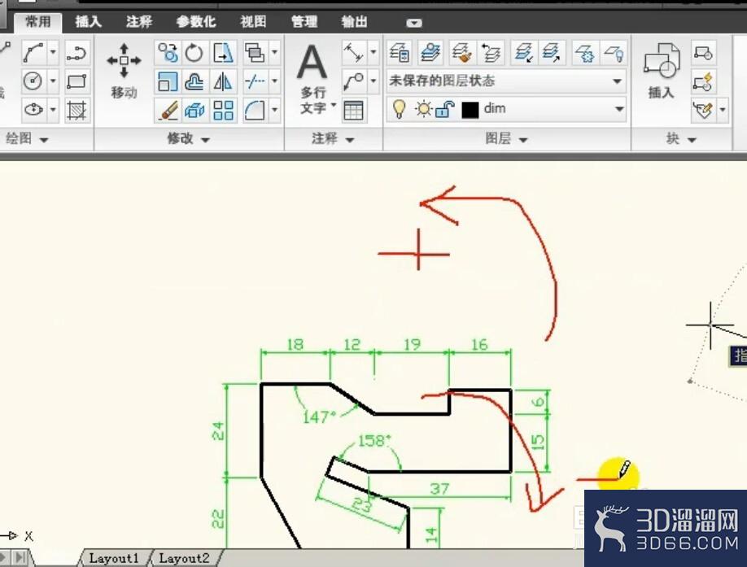Select the Mirror tool icon
The height and width of the screenshot is (567, 747).
click(x=222, y=81)
